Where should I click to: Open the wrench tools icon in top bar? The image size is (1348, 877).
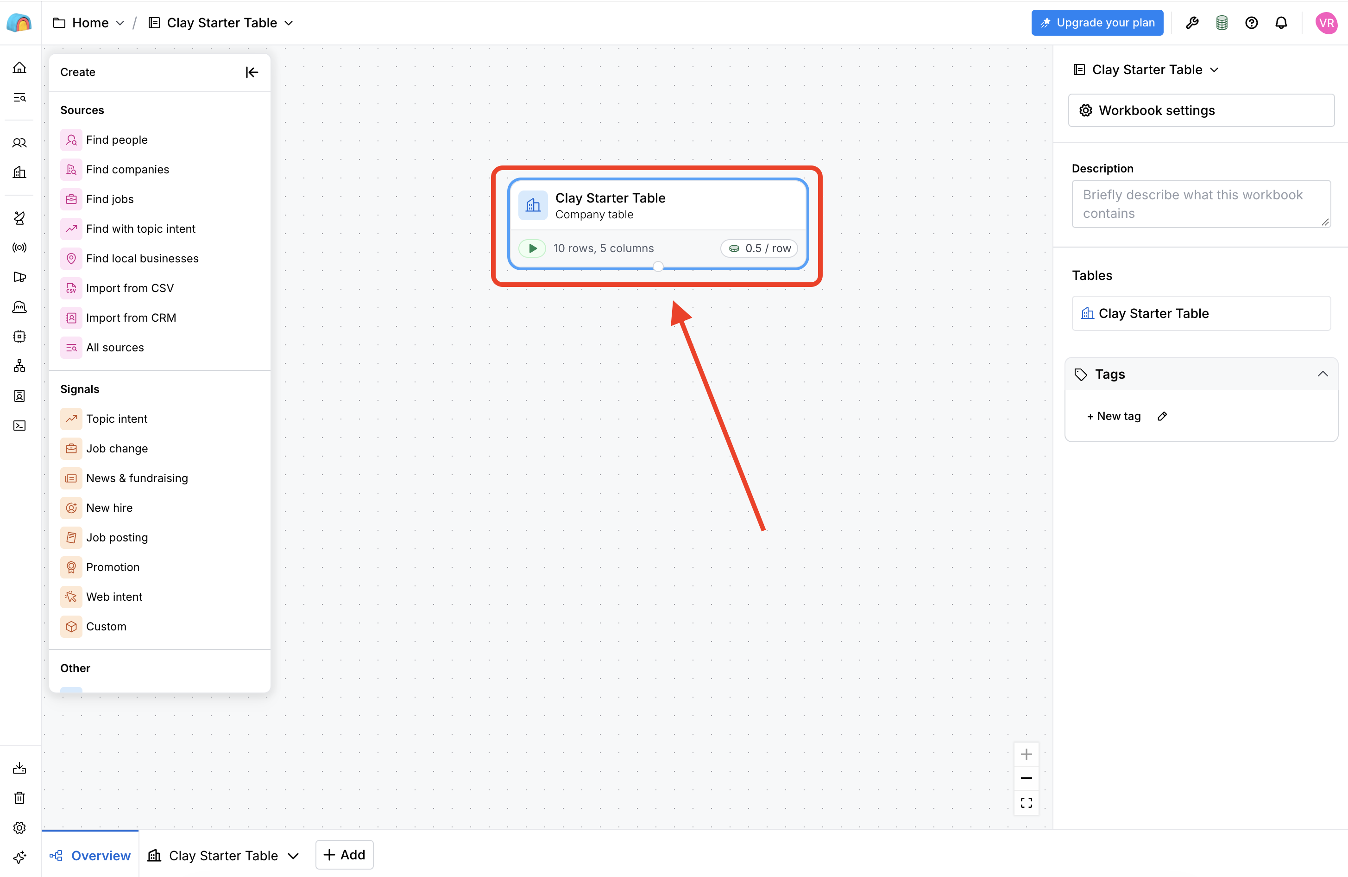pos(1192,23)
